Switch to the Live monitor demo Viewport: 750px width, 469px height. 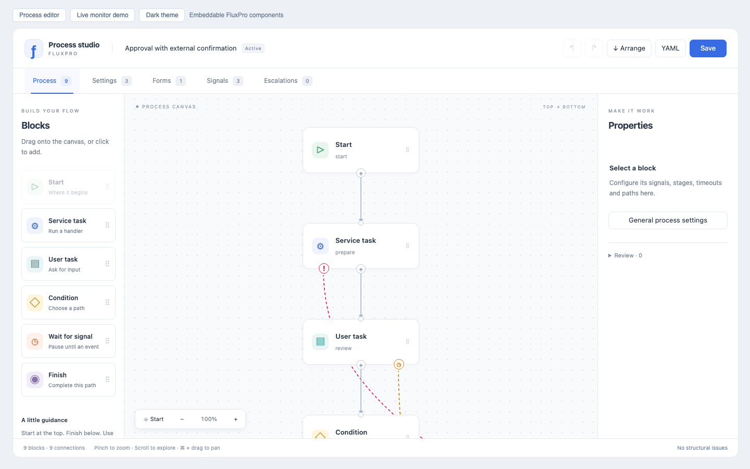103,15
